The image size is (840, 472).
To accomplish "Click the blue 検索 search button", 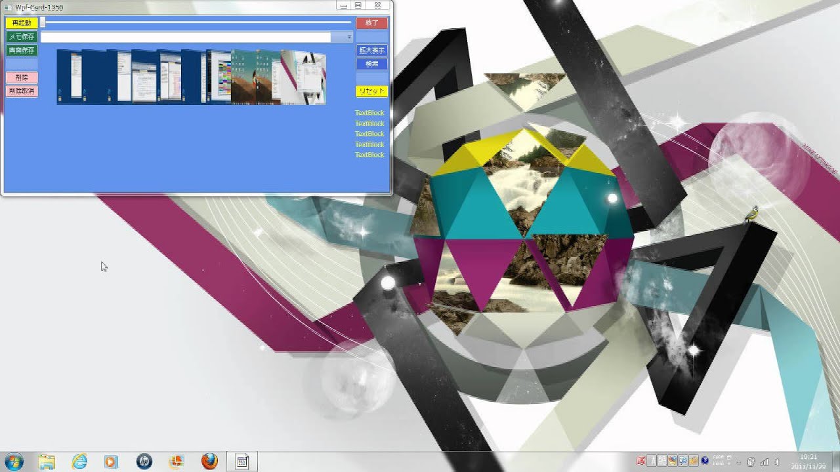I will [372, 64].
